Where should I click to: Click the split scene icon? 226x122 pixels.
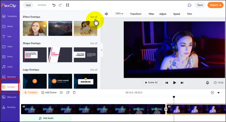point(61,92)
